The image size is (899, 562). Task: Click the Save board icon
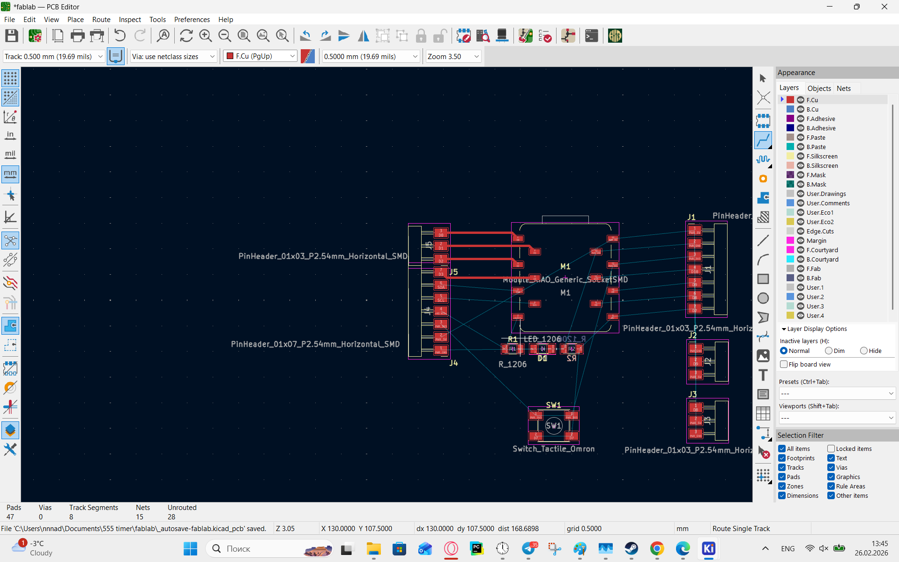(x=12, y=36)
